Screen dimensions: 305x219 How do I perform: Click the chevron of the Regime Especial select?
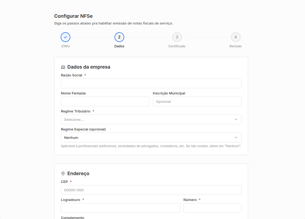coord(236,138)
